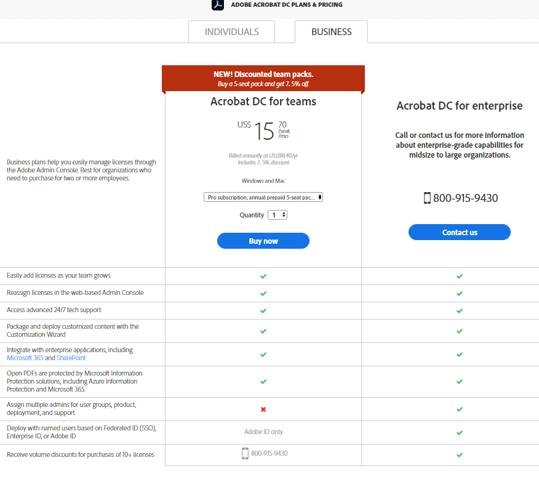Screen dimensions: 539x479
Task: Click enterprise checkmark for Assign multiple admins
Action: click(x=460, y=409)
